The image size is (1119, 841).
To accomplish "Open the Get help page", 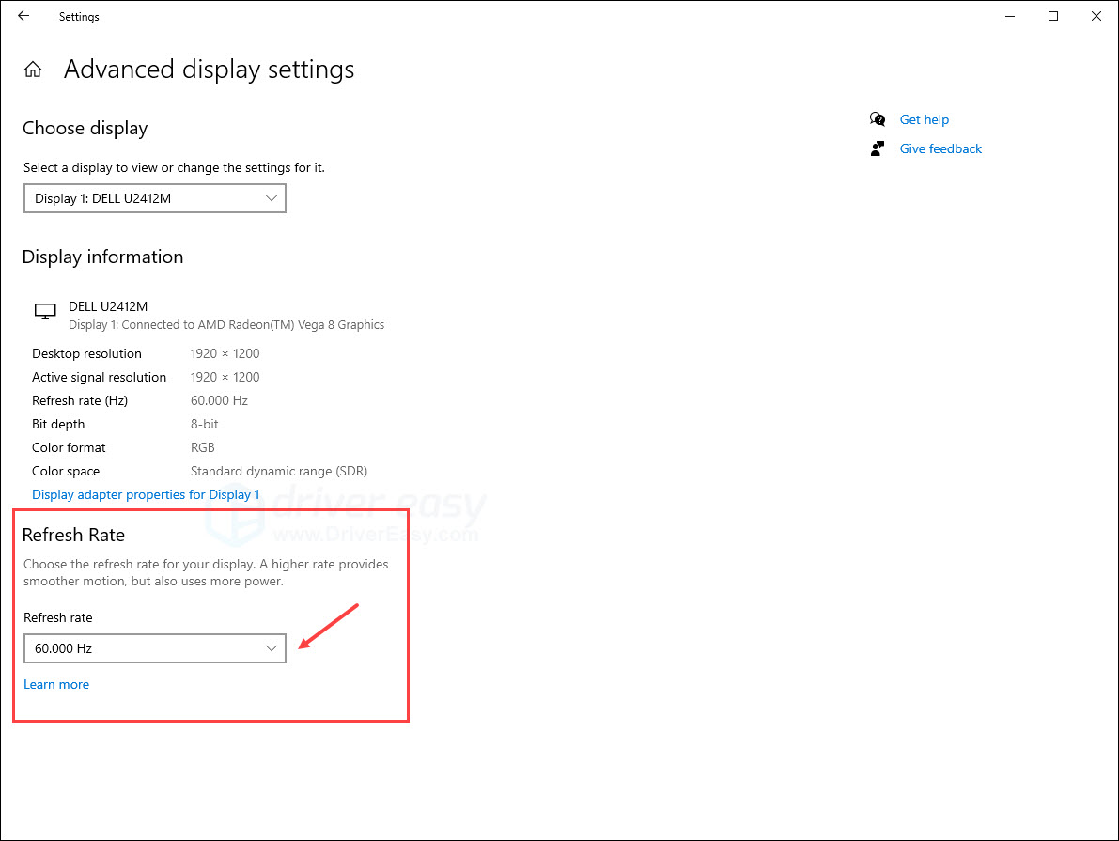I will click(925, 119).
